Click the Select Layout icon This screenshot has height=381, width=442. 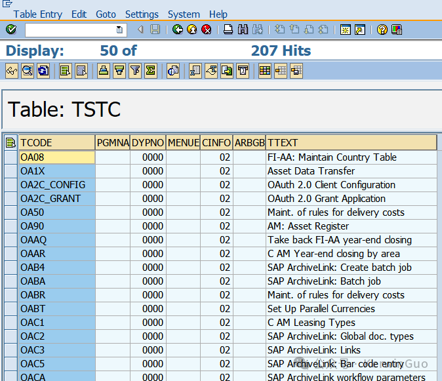(281, 70)
